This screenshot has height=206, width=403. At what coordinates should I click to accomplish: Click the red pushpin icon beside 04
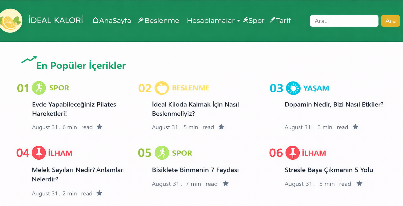[39, 153]
